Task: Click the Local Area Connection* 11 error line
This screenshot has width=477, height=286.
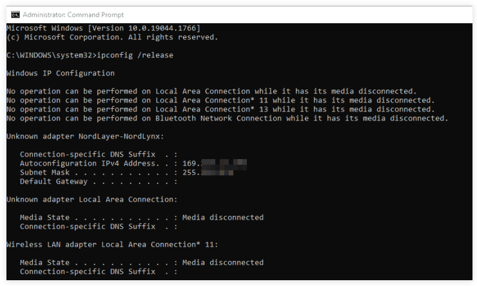Action: coord(220,100)
